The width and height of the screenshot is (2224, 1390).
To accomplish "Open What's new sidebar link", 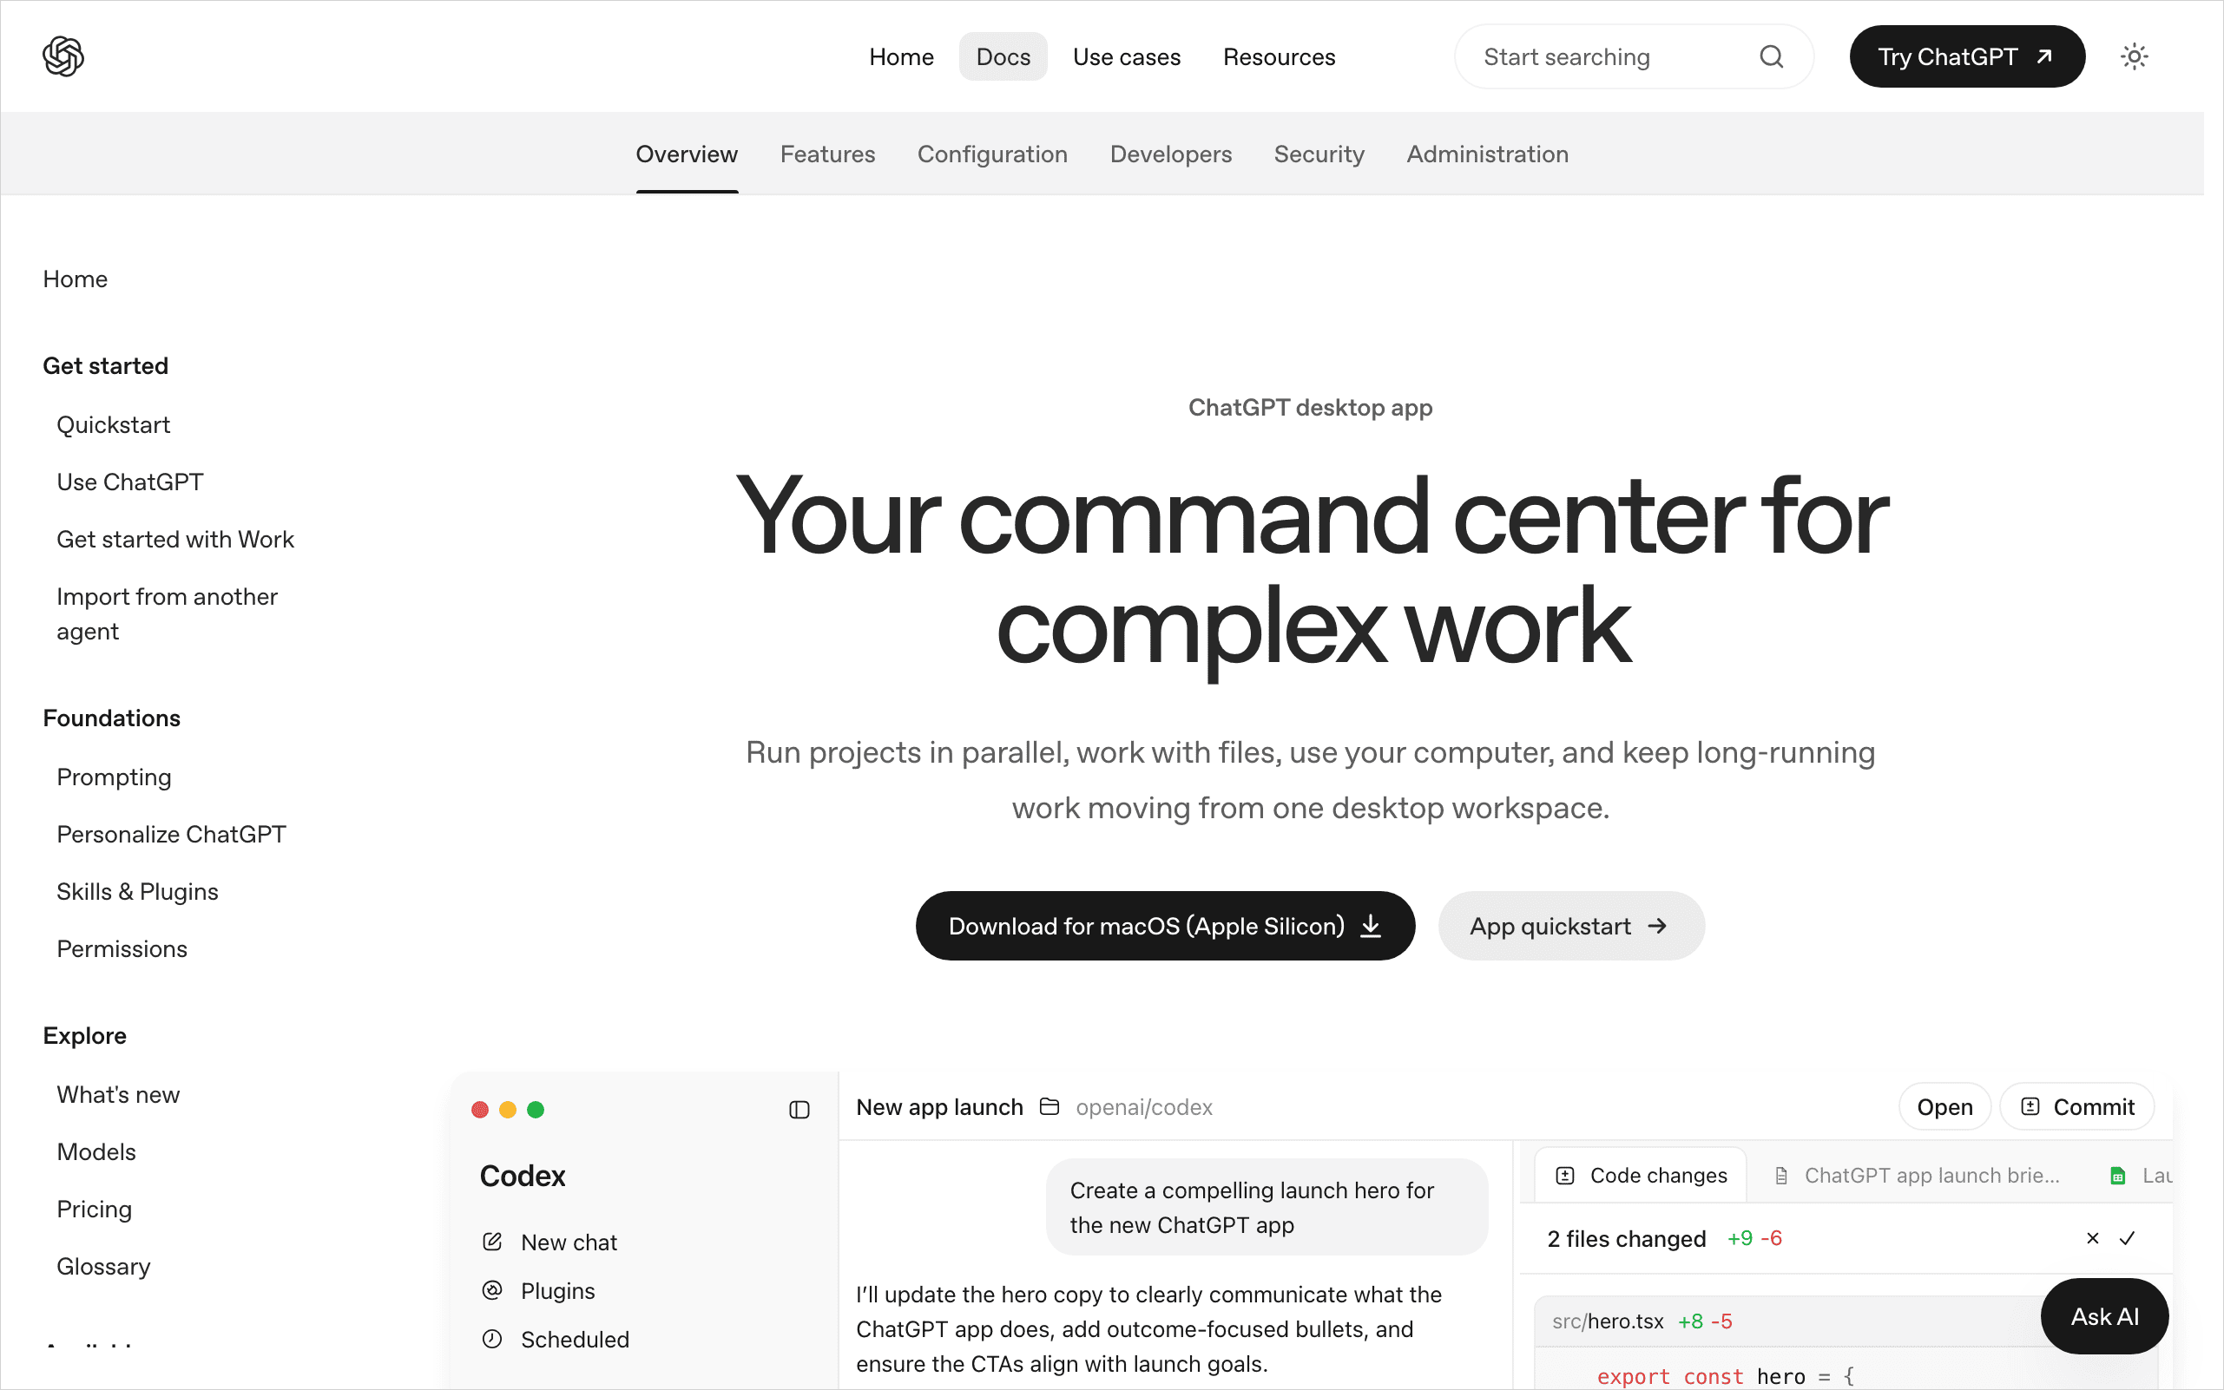I will (x=118, y=1095).
